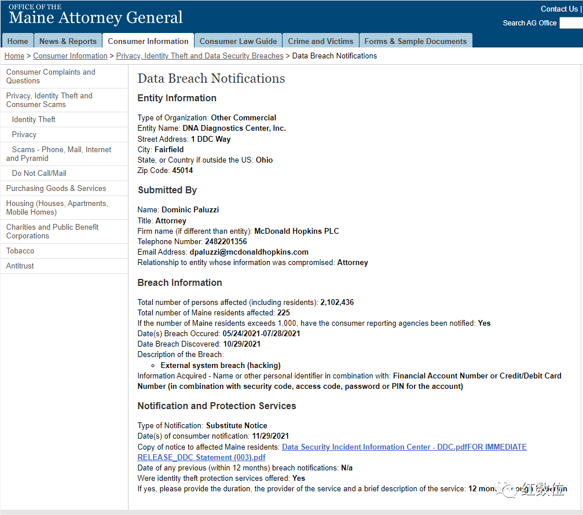The height and width of the screenshot is (515, 583).
Task: Go to Crime and Victims tab
Action: [x=321, y=41]
